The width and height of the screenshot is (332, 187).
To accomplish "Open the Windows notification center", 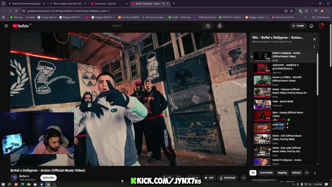I will click(x=327, y=184).
